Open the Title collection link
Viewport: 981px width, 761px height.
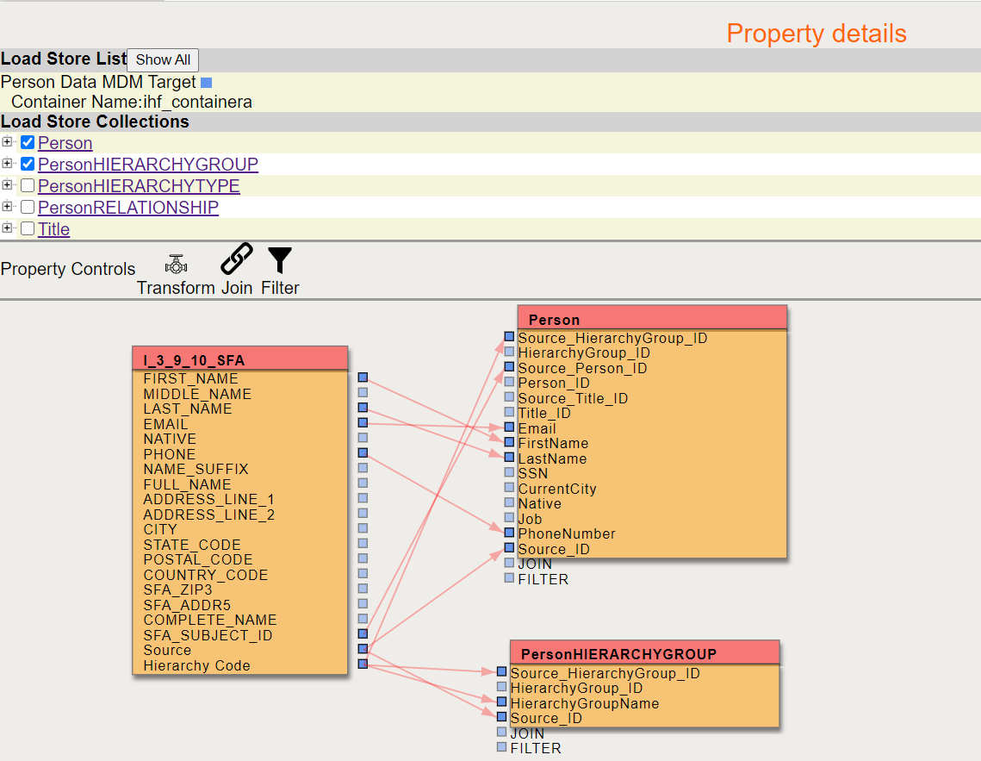click(53, 229)
